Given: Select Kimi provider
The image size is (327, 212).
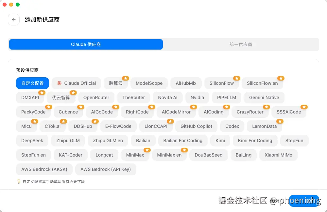Looking at the screenshot, I should (x=220, y=141).
